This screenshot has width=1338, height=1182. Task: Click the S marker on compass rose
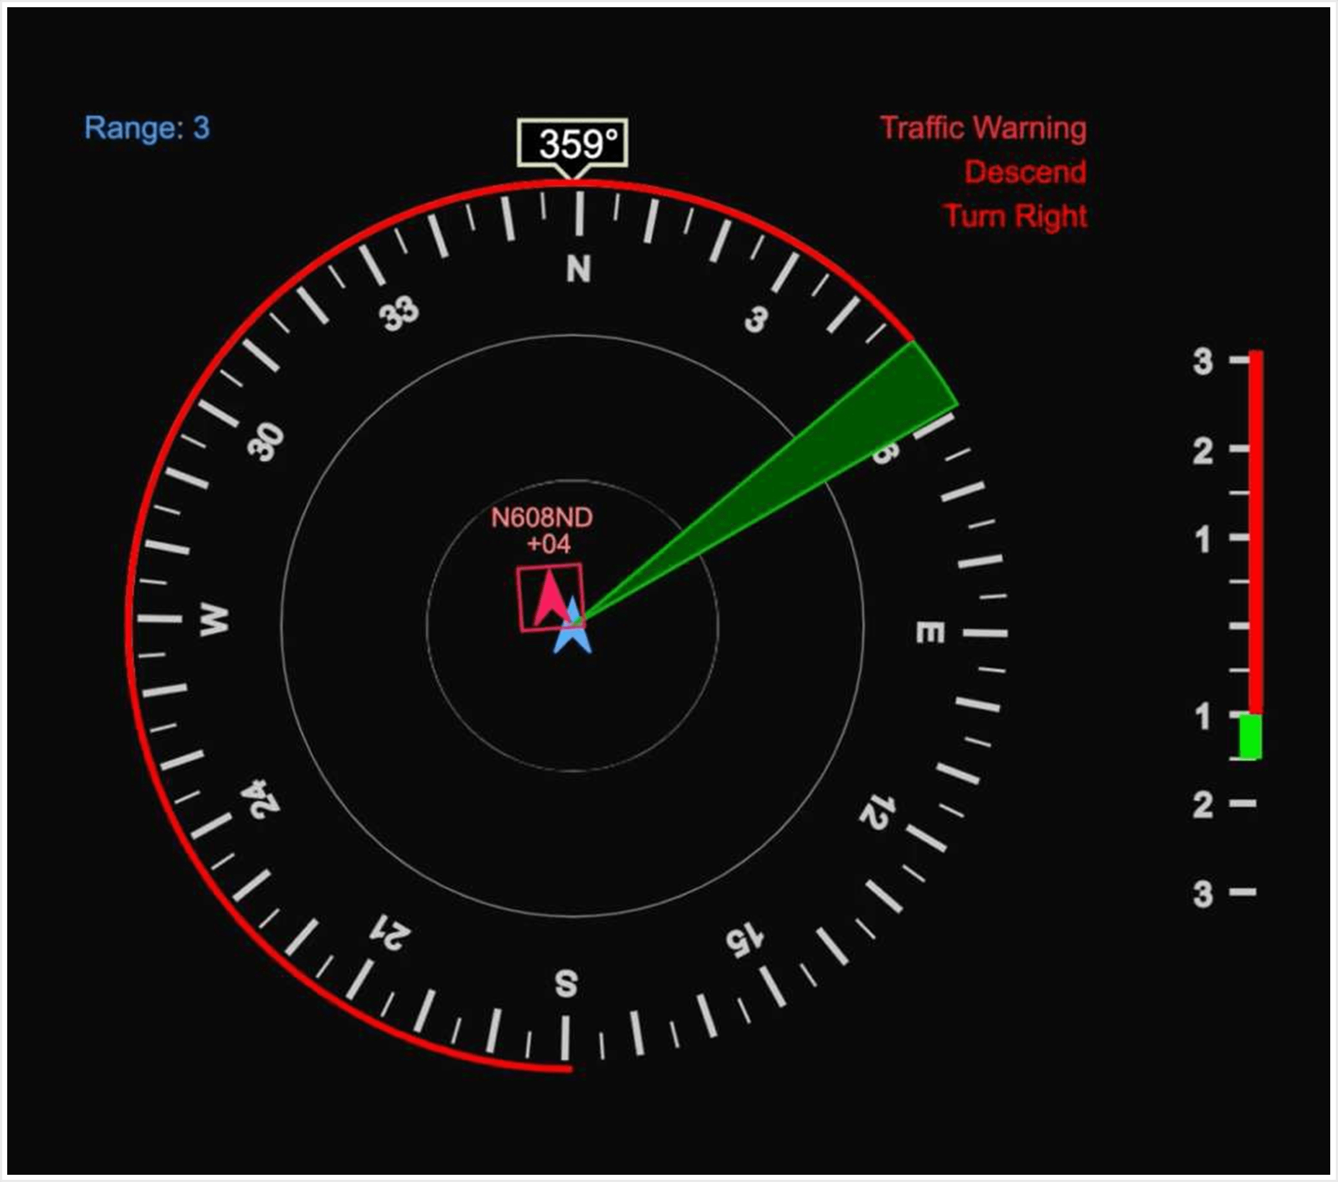pos(566,984)
